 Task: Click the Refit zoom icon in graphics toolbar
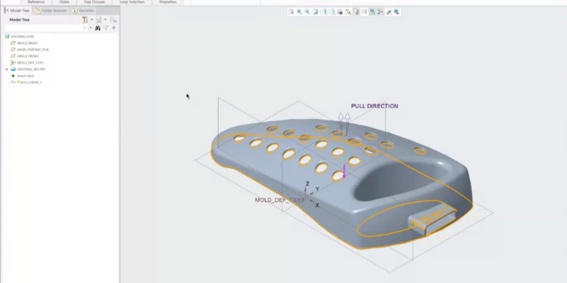[291, 12]
